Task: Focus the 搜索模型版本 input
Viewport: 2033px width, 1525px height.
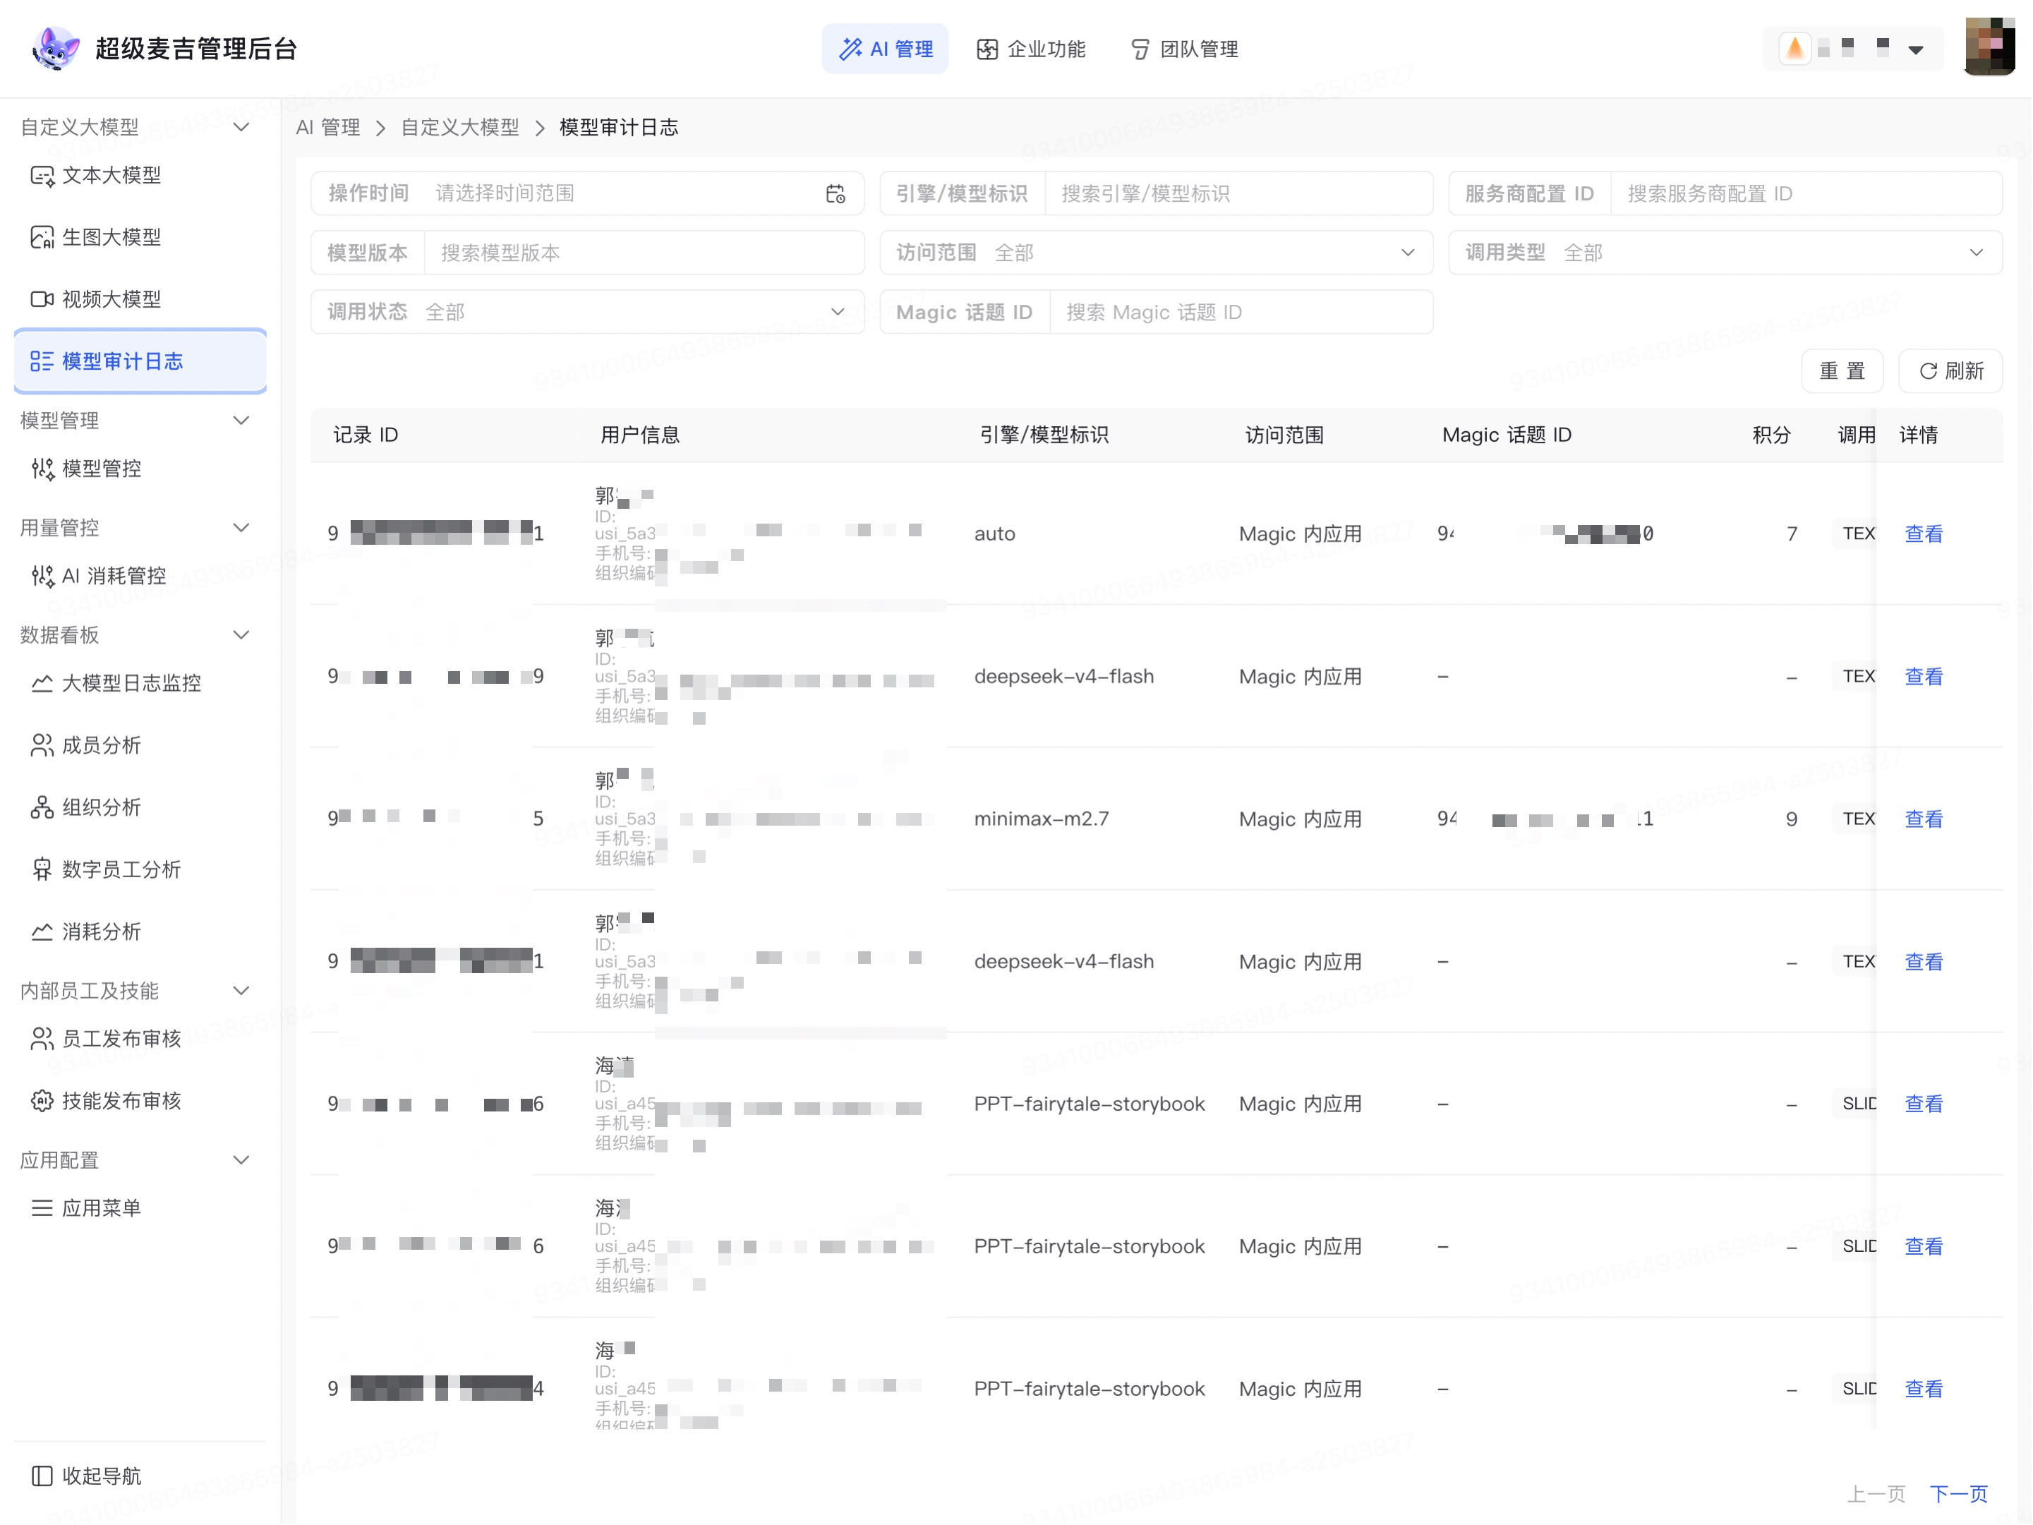Action: pos(644,253)
